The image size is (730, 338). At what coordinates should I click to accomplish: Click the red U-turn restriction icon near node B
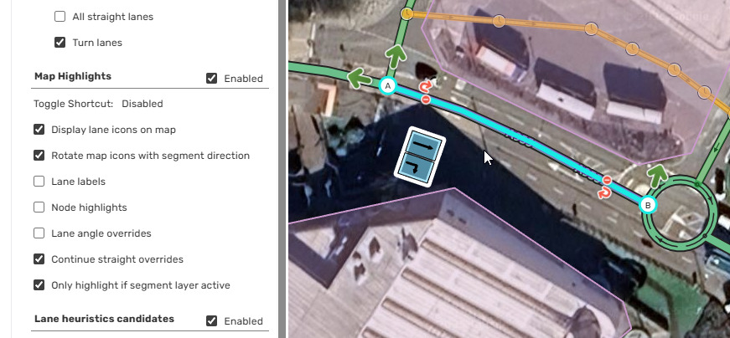click(603, 192)
